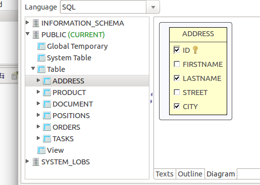This screenshot has height=185, width=260.
Task: Click the Table folder icon
Action: (41, 69)
